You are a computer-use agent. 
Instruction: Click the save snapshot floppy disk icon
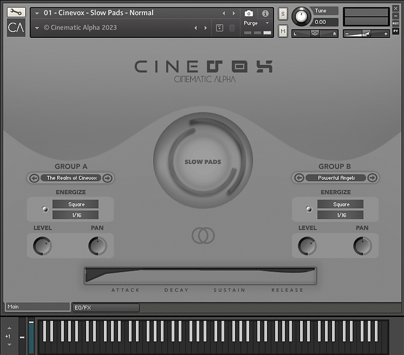click(220, 28)
